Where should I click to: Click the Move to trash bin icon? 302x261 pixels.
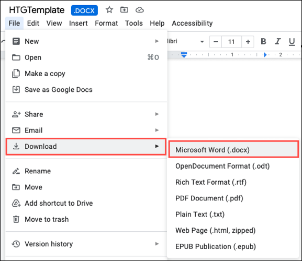[16, 219]
